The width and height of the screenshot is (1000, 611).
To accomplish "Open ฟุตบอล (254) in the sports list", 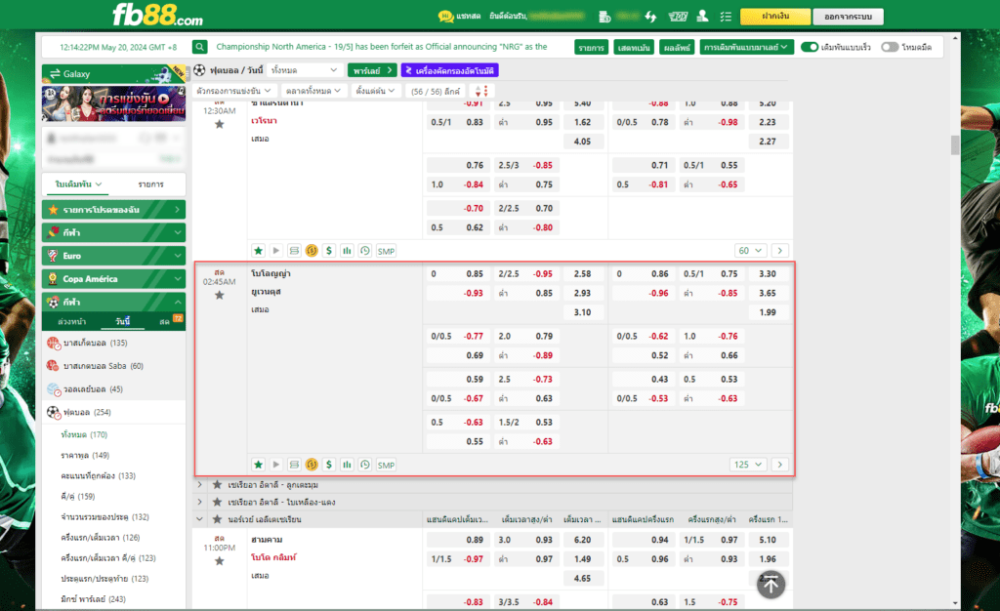I will coord(113,412).
